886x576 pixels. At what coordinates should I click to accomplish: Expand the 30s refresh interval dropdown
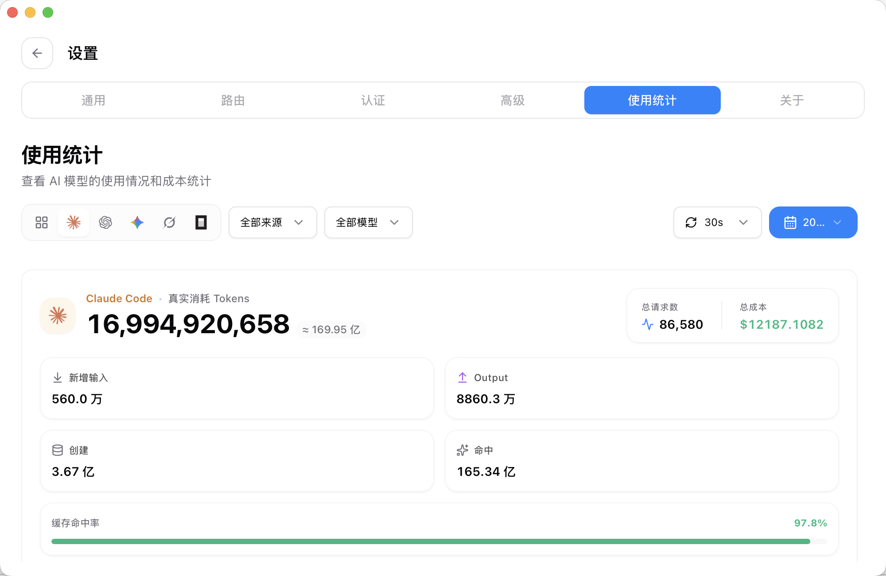718,222
